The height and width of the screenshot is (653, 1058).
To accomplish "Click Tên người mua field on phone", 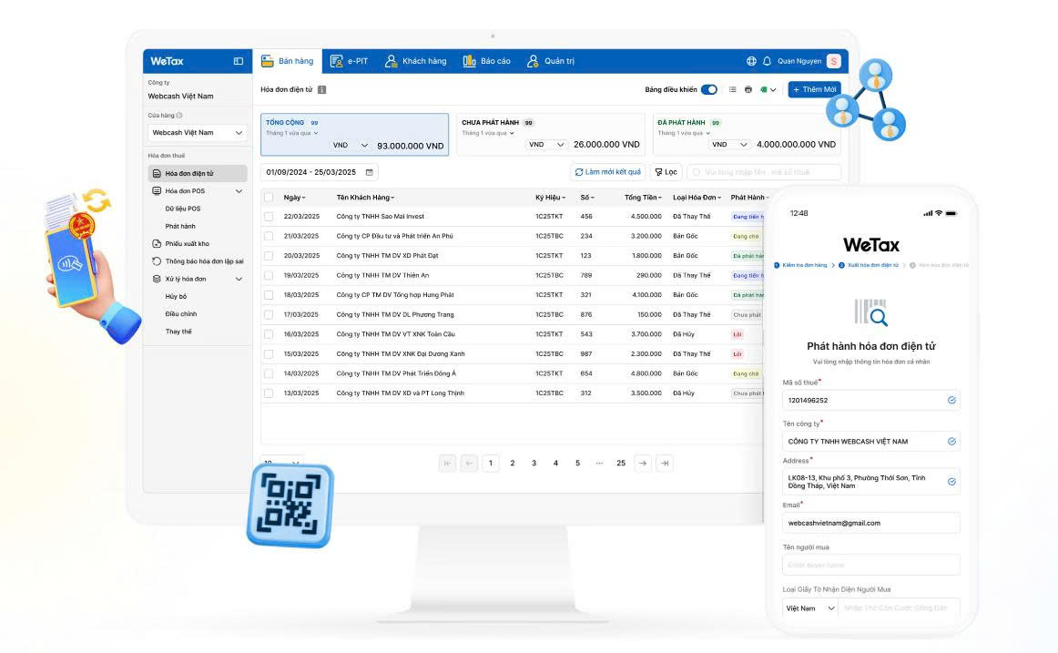I will tap(871, 566).
